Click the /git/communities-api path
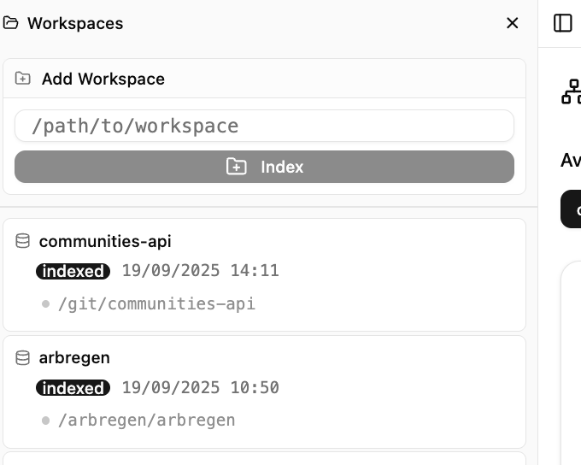 point(156,303)
